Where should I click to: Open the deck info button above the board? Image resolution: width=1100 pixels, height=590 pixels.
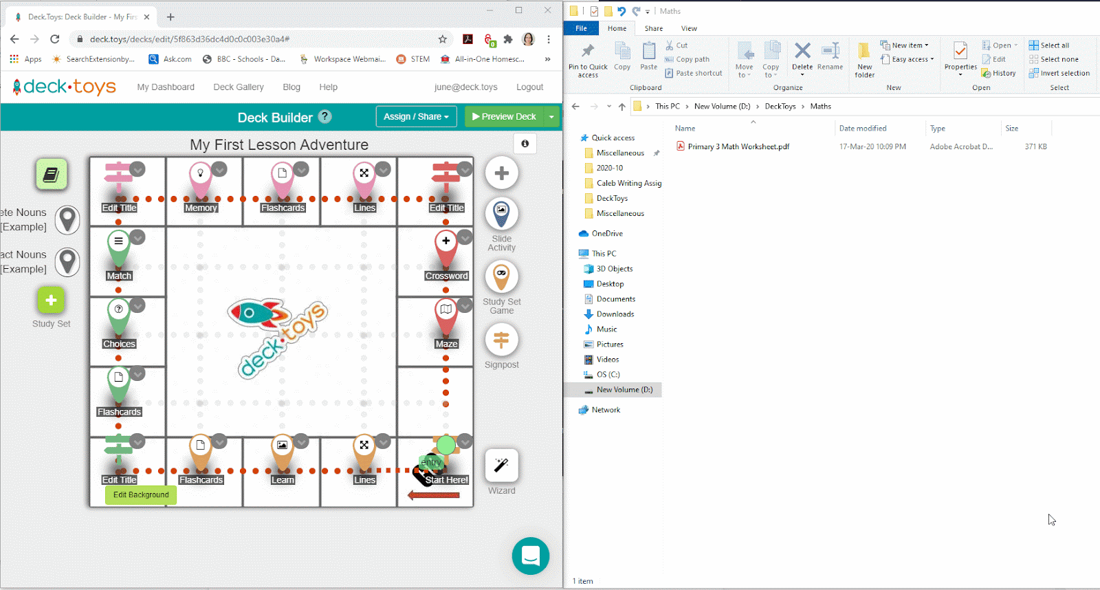(525, 144)
